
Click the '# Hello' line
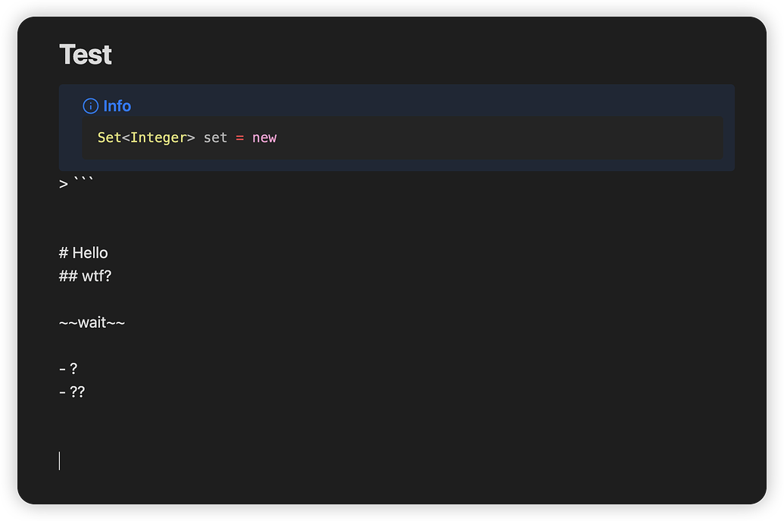pyautogui.click(x=83, y=253)
